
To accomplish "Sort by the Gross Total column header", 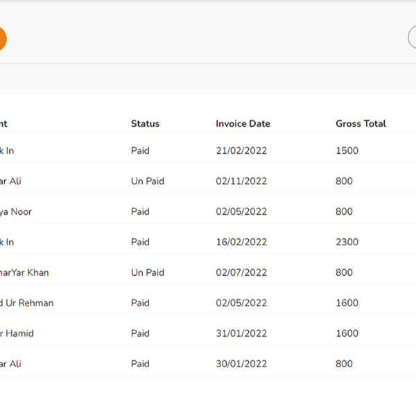I will coord(361,123).
